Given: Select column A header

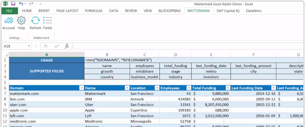Looking at the screenshot, I should point(46,54).
